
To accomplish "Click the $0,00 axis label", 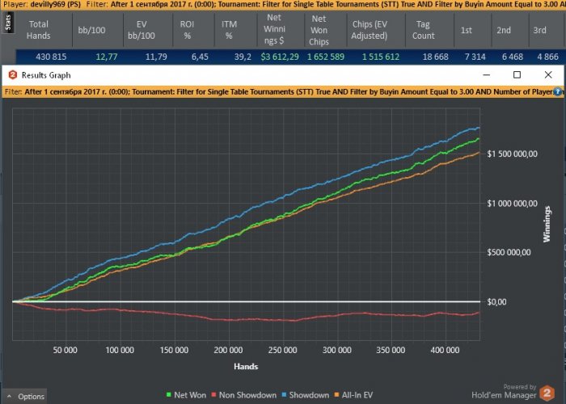I will [x=496, y=302].
